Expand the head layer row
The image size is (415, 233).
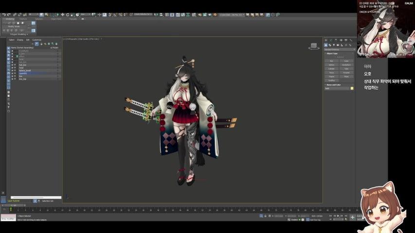coord(12,68)
